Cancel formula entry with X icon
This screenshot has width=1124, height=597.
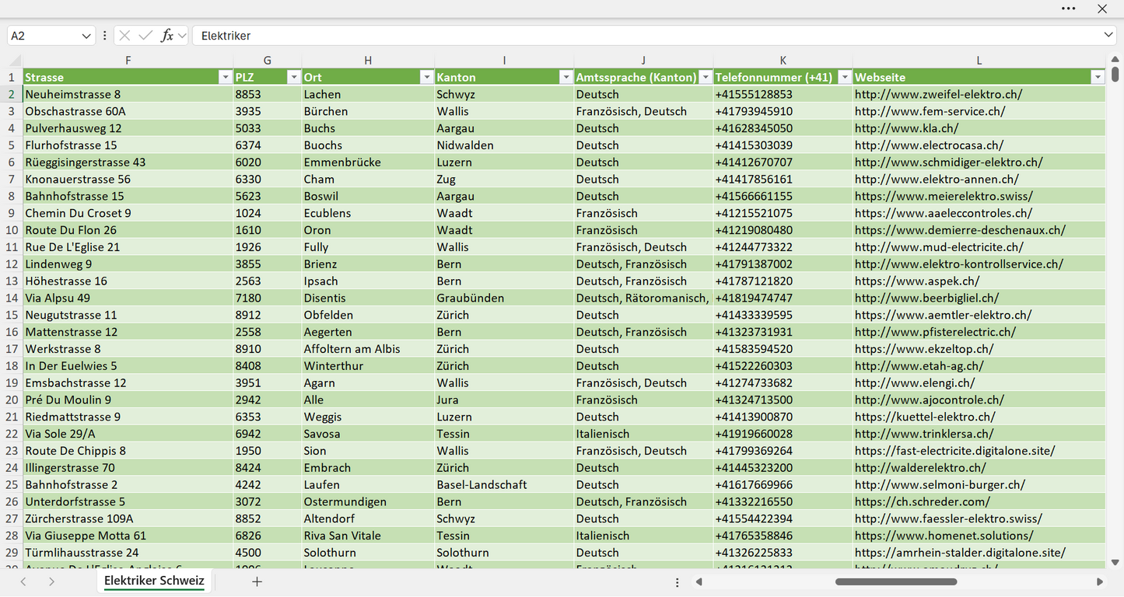pos(124,36)
